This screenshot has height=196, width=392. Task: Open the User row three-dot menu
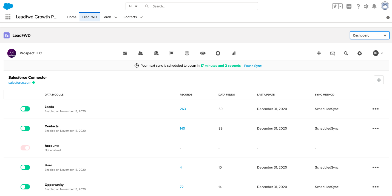pos(376,167)
